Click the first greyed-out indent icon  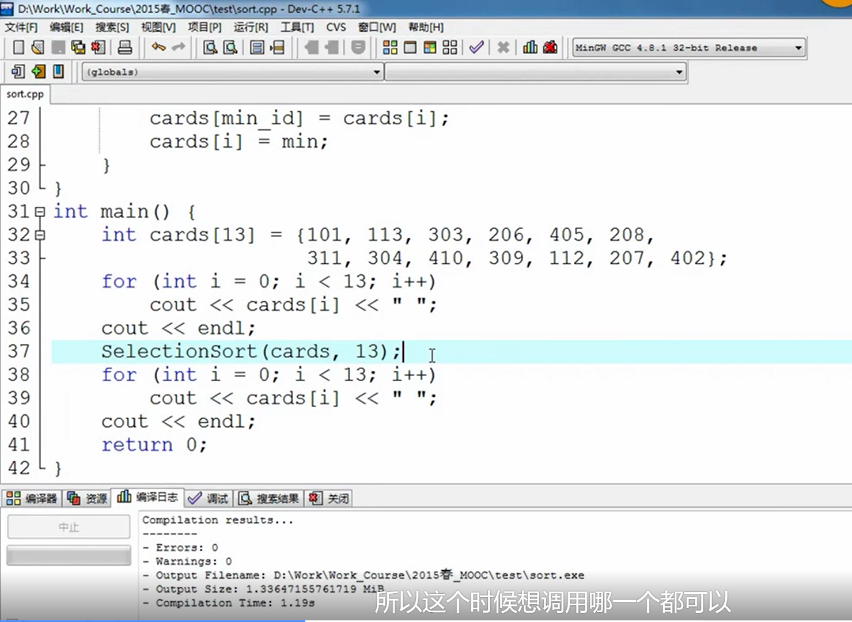pyautogui.click(x=311, y=47)
